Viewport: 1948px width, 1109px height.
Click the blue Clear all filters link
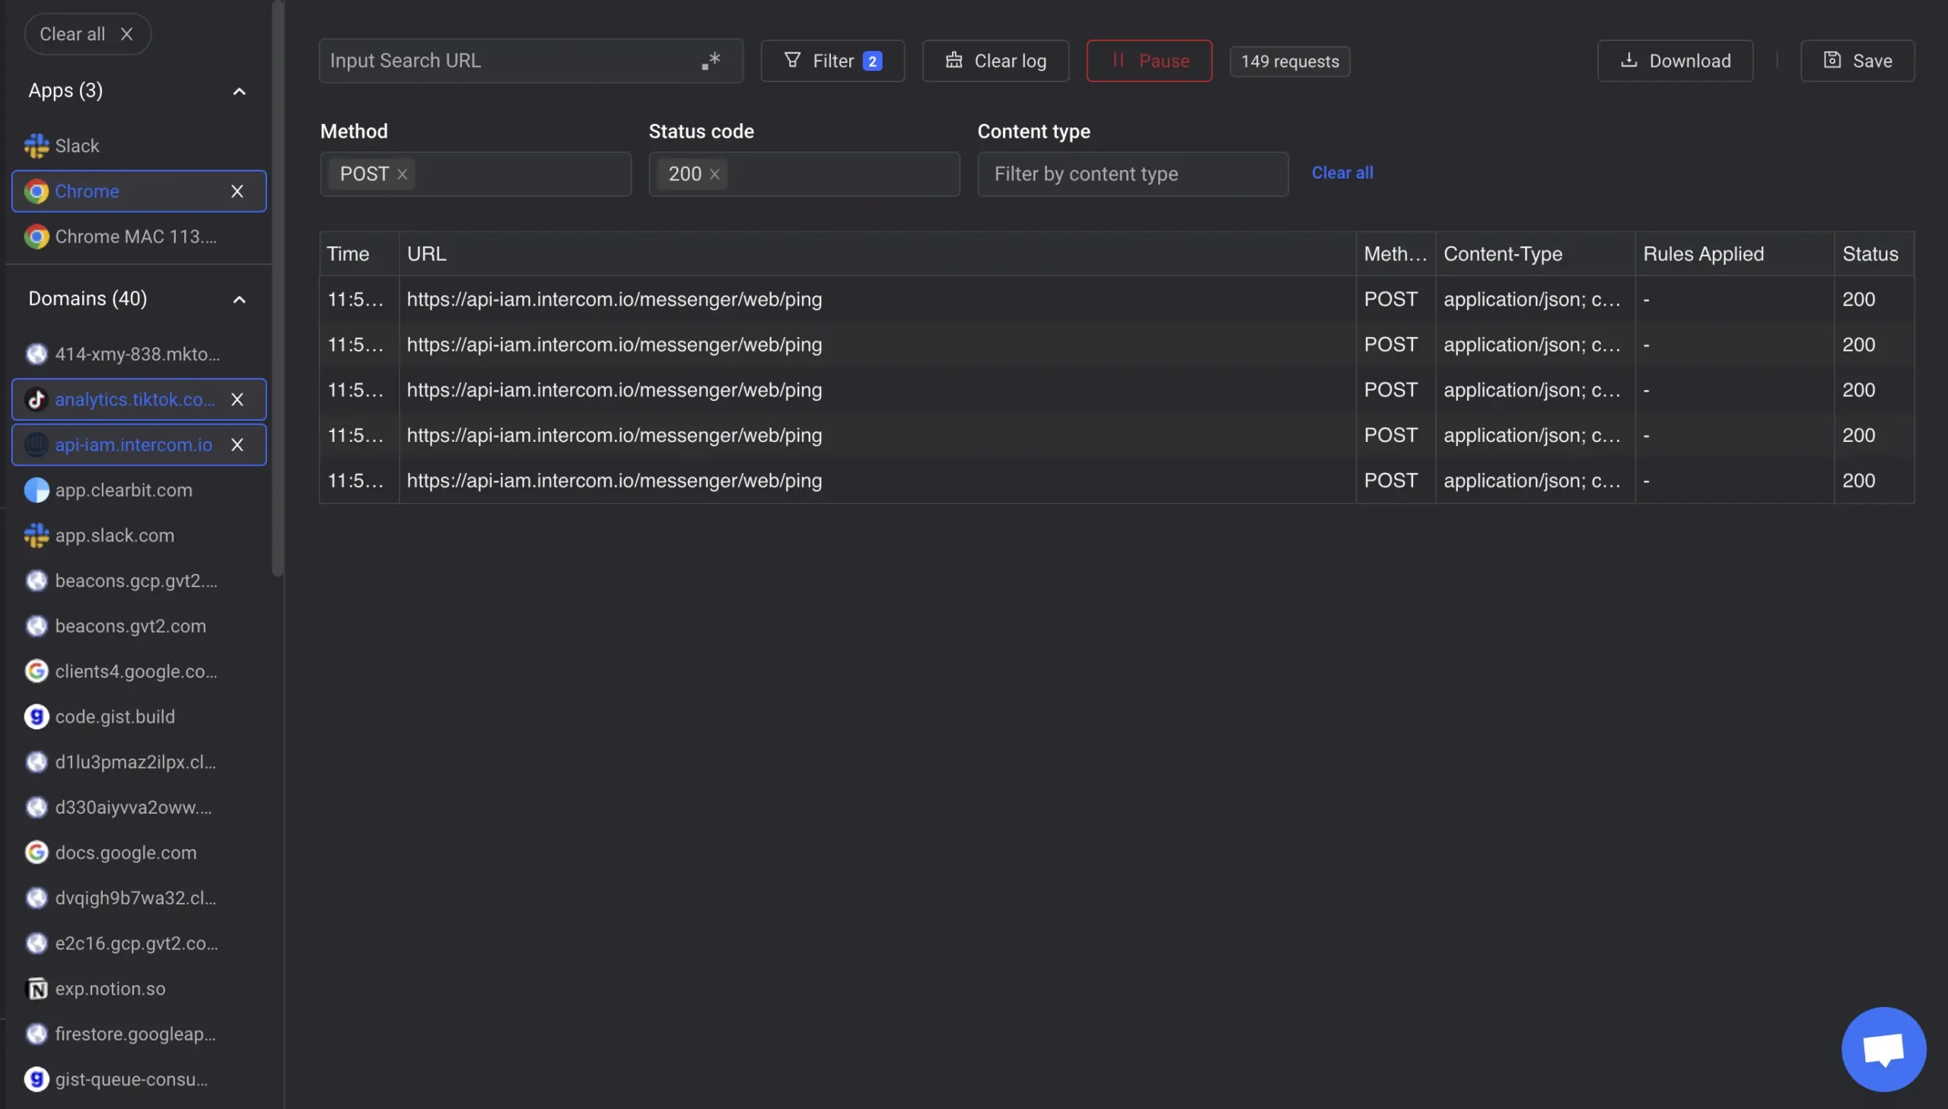click(x=1342, y=173)
